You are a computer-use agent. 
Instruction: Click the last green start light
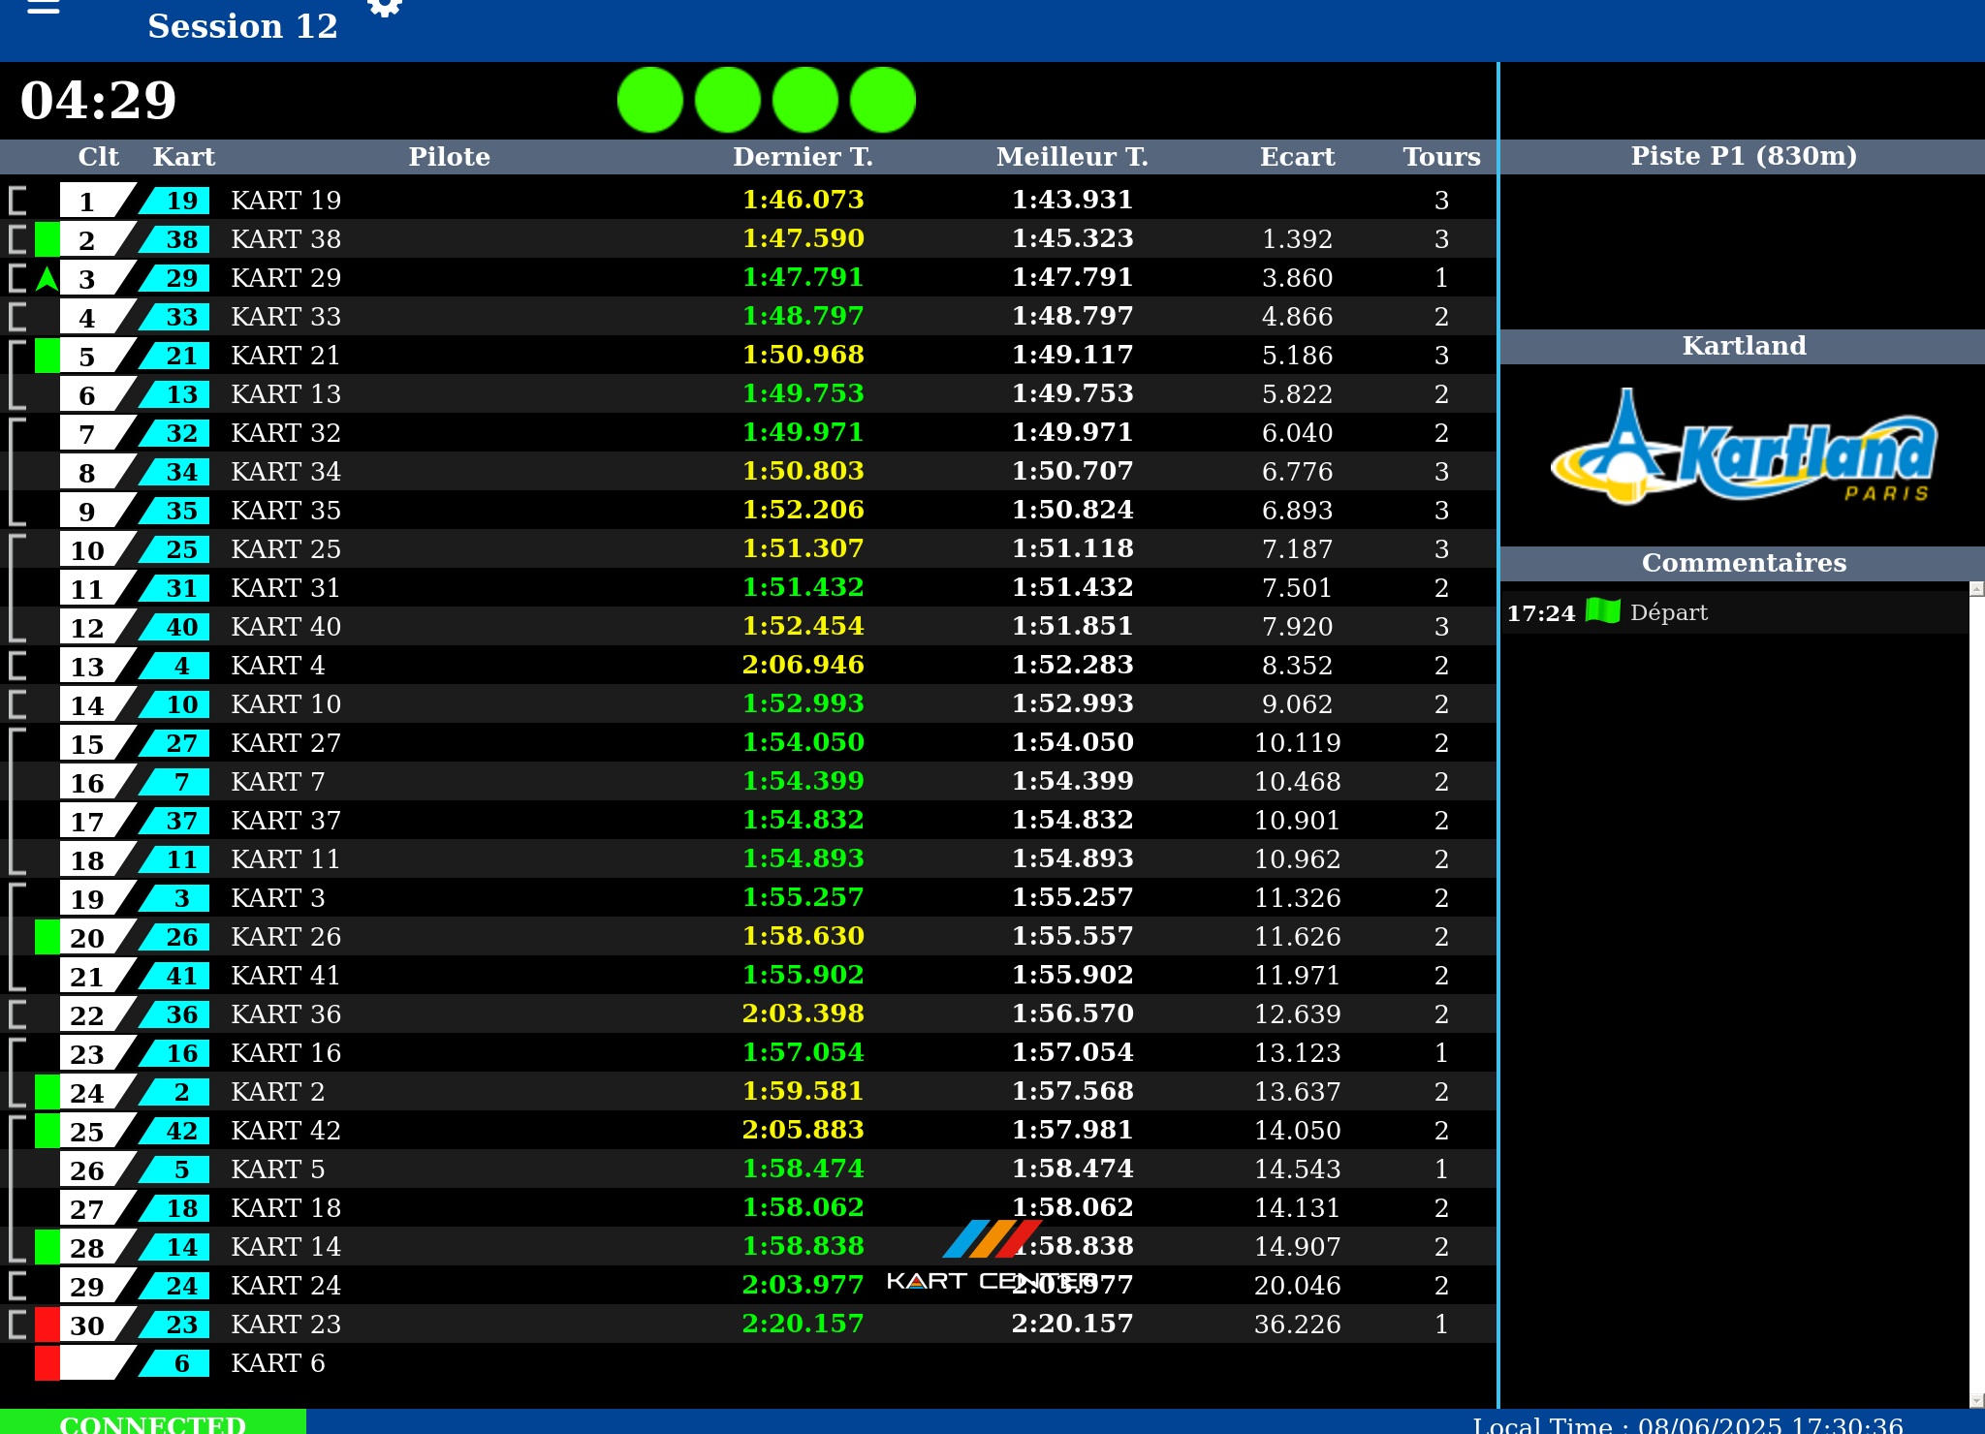tap(883, 100)
